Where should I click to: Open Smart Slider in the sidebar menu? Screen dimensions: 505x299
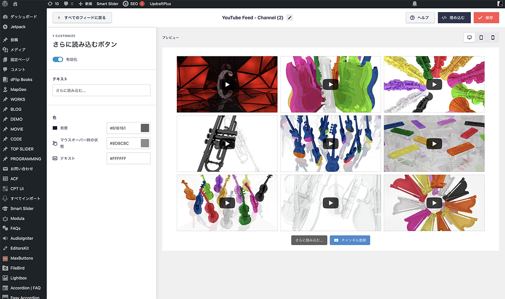click(x=22, y=209)
